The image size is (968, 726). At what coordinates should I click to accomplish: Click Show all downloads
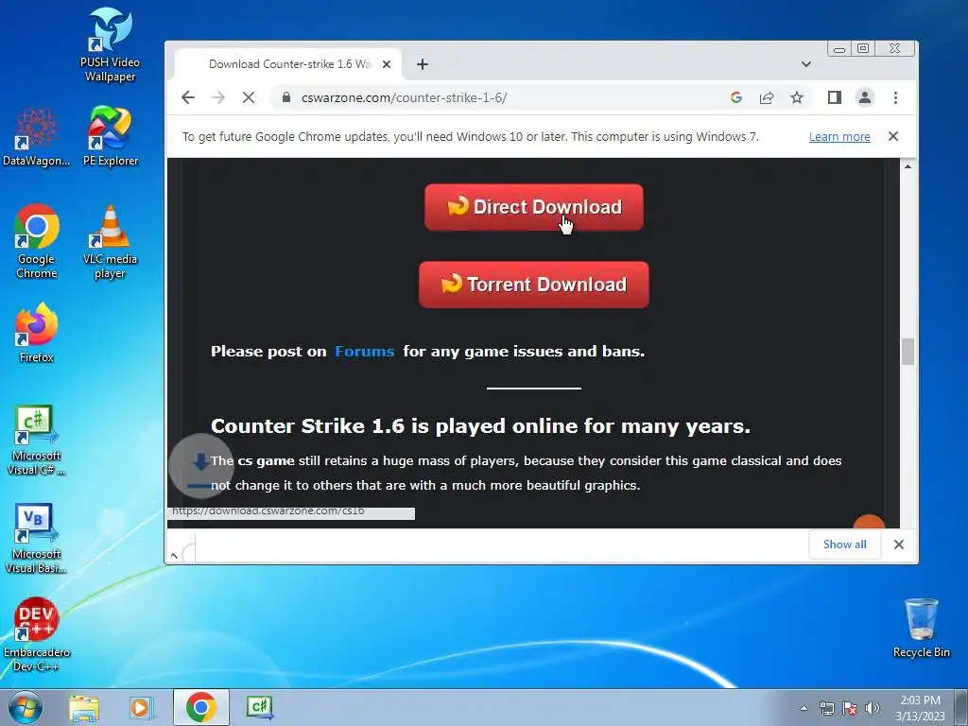844,544
